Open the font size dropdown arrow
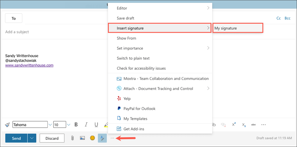The image size is (297, 147). tap(69, 125)
